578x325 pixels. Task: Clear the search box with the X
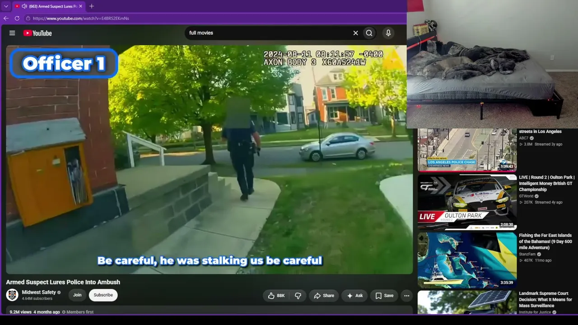click(355, 33)
